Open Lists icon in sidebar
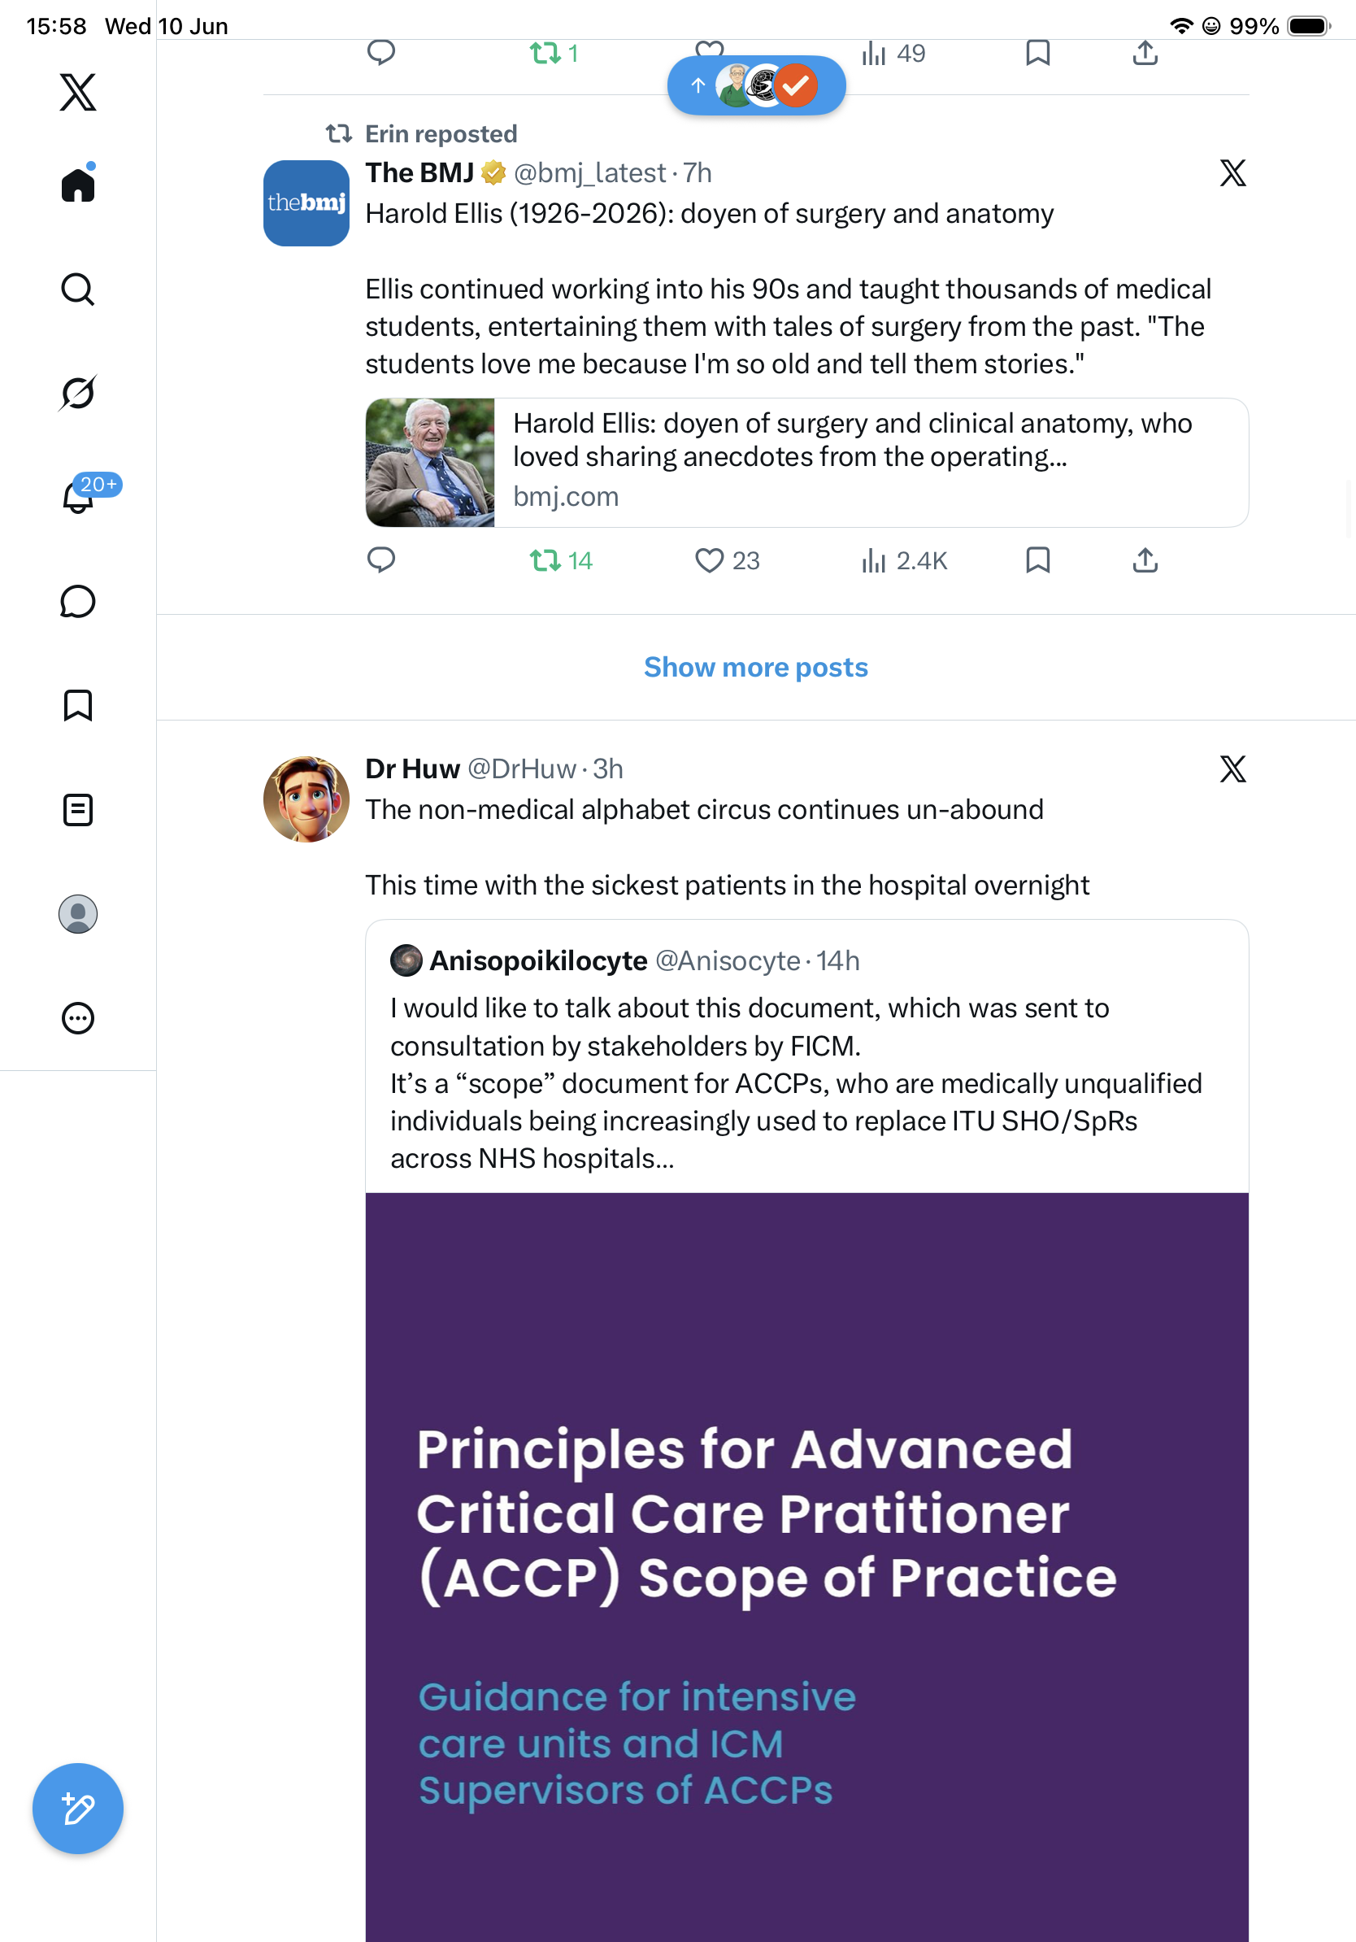The width and height of the screenshot is (1356, 1942). pyautogui.click(x=78, y=809)
